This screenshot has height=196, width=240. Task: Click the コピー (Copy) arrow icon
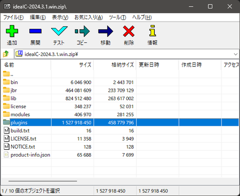click(x=82, y=31)
